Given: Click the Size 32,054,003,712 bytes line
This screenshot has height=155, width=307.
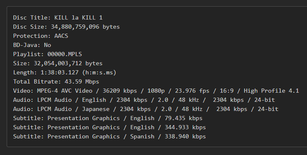Looking at the screenshot, I should click(58, 63).
